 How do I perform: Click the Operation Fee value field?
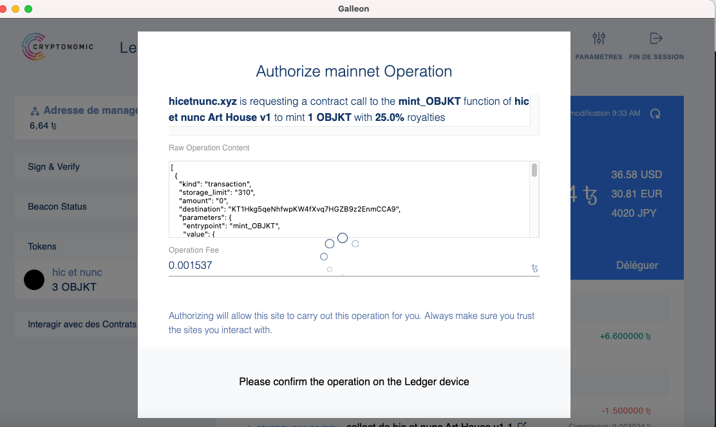click(341, 266)
